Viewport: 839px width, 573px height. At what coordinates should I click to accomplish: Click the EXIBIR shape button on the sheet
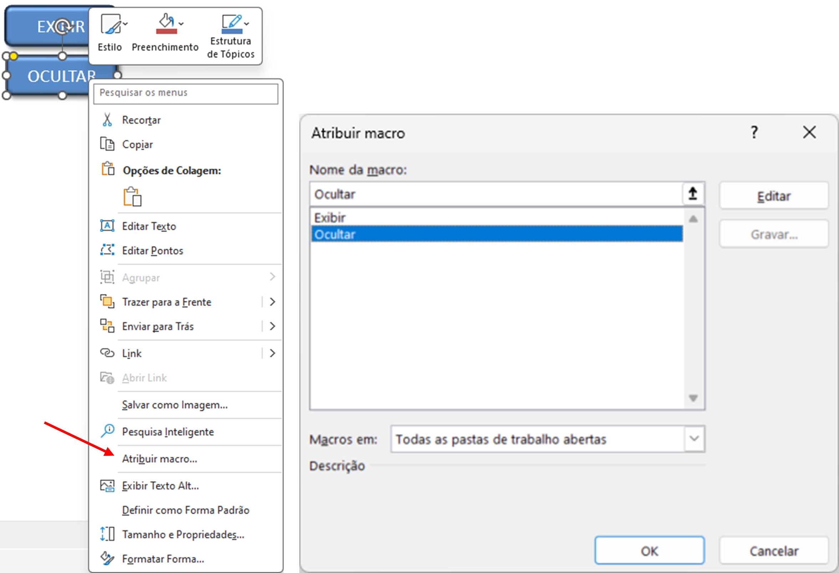[47, 26]
